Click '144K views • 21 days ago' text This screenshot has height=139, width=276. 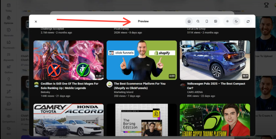pyautogui.click(x=55, y=96)
